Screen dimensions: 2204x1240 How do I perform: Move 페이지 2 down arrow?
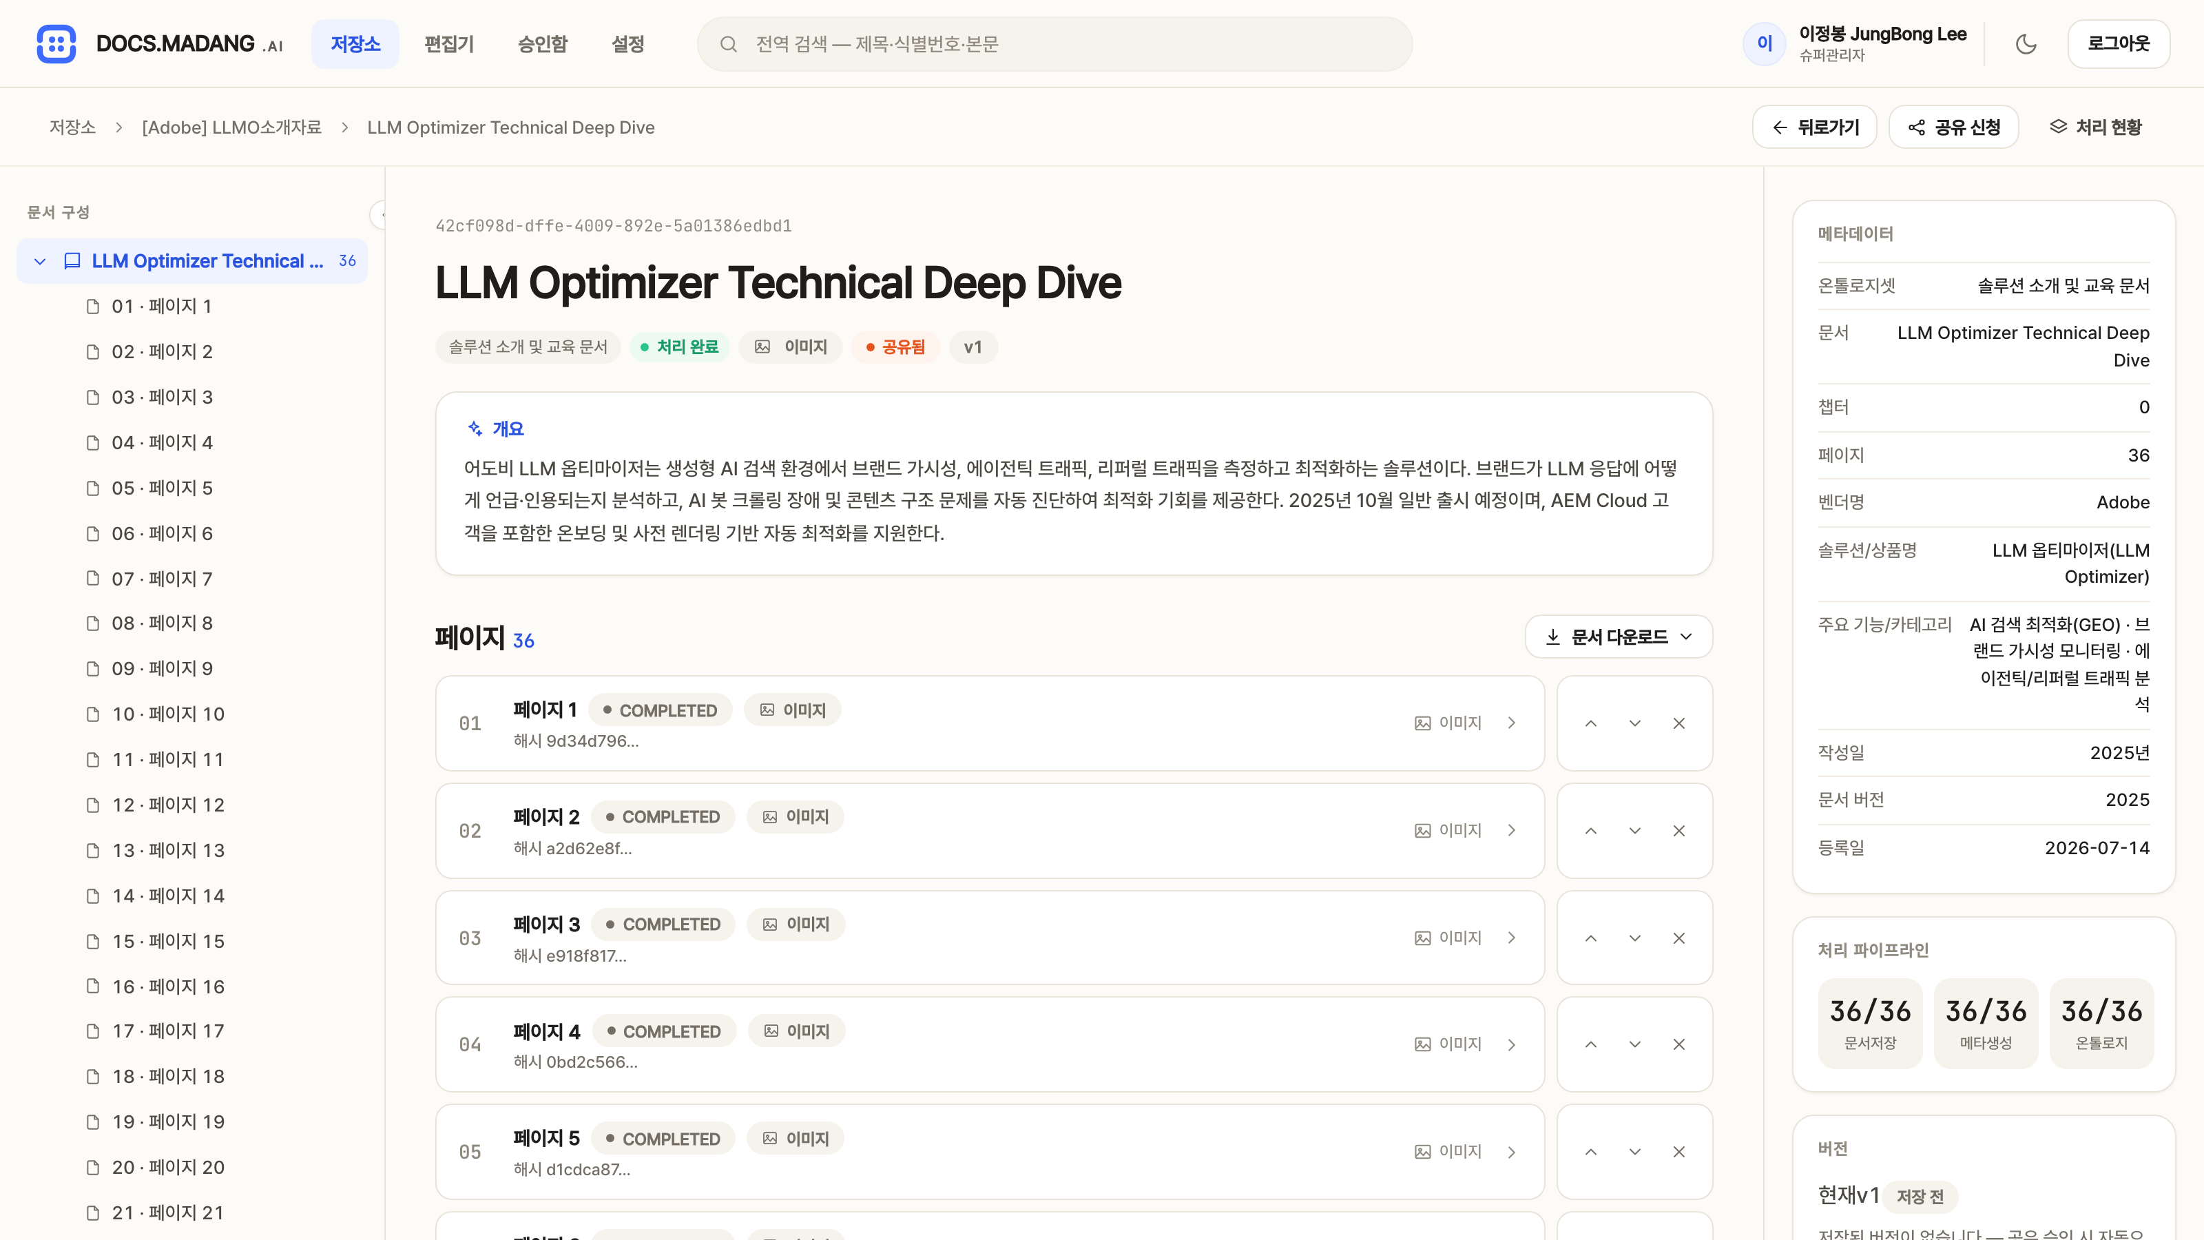(1635, 830)
